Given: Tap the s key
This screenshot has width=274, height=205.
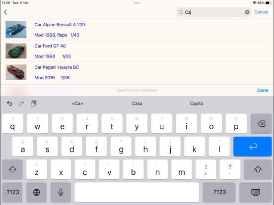Looking at the screenshot, I should click(47, 147).
